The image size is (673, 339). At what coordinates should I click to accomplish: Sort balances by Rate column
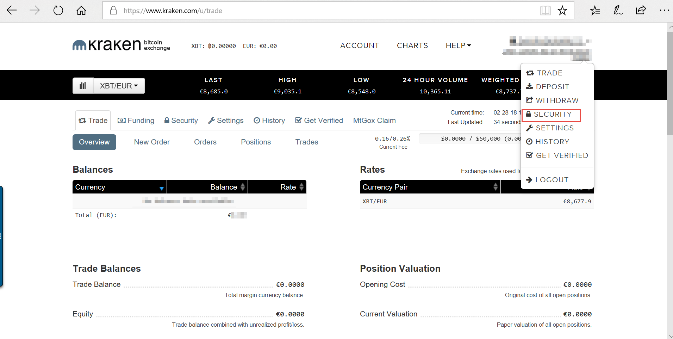[x=277, y=187]
